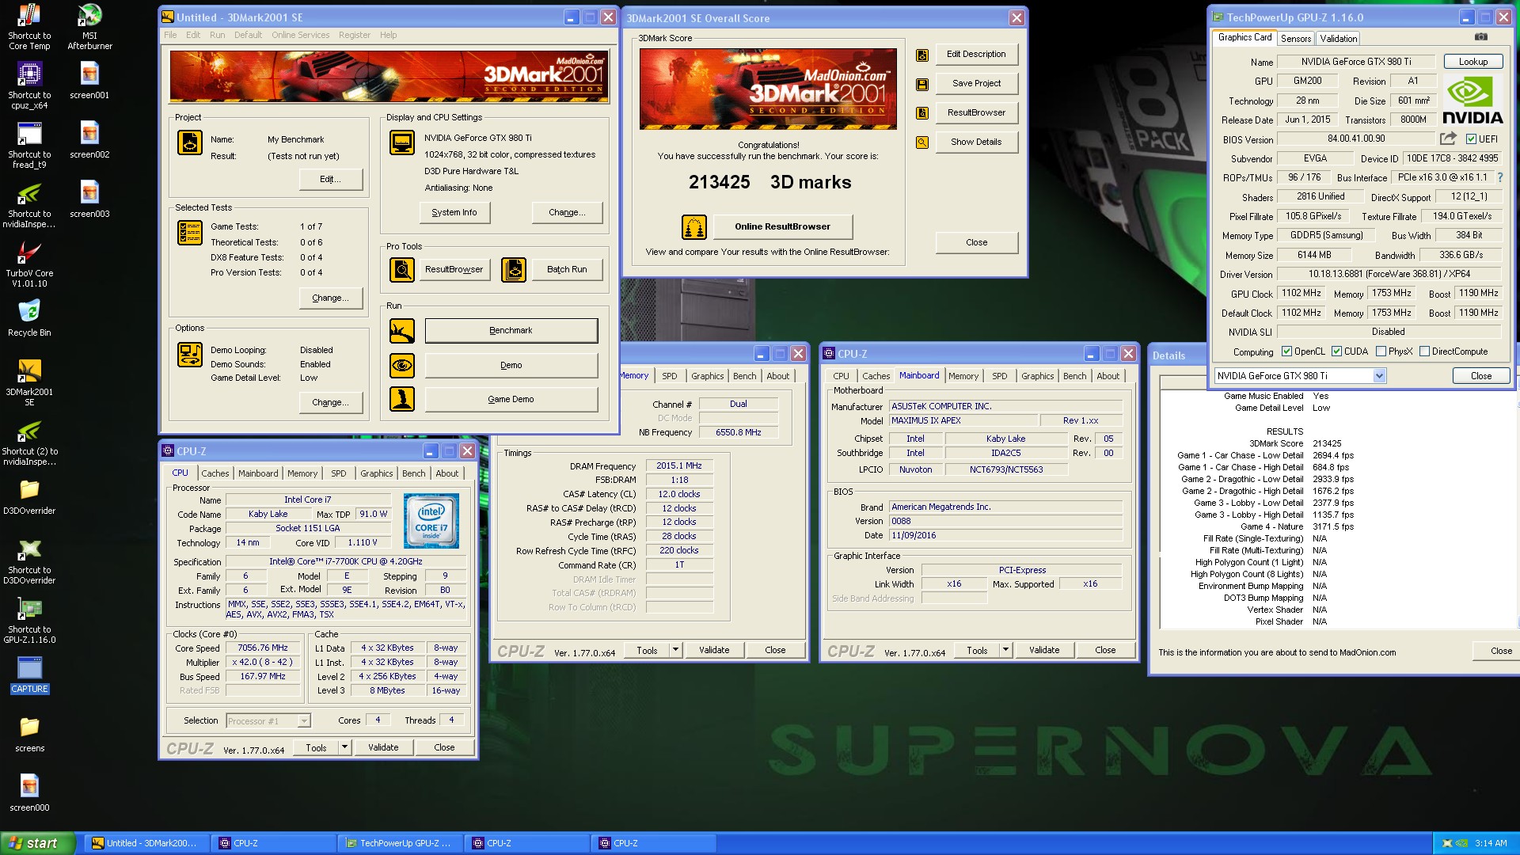Open the Recycle Bin
The height and width of the screenshot is (855, 1520).
29,318
